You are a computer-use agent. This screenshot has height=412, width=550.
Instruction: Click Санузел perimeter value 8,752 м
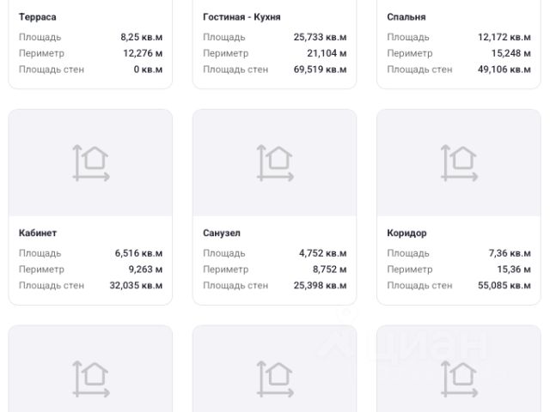click(330, 270)
